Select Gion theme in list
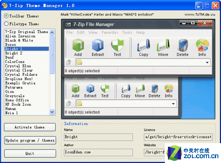221x163 pixels. click(27, 92)
